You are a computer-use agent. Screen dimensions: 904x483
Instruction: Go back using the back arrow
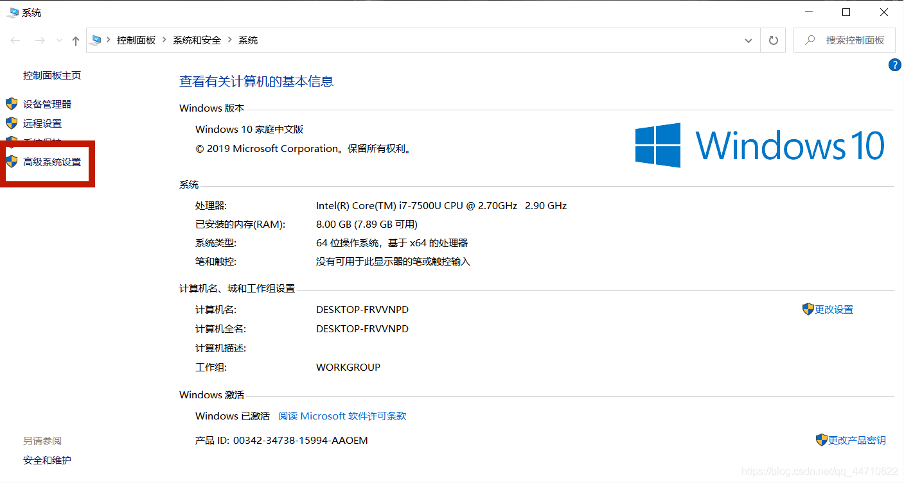pos(16,40)
